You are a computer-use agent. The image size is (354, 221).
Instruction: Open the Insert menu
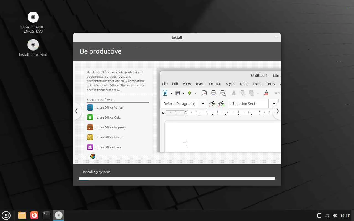tap(200, 84)
